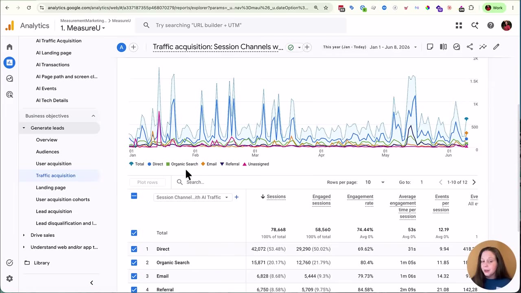Sort by Events per session header

(x=442, y=203)
